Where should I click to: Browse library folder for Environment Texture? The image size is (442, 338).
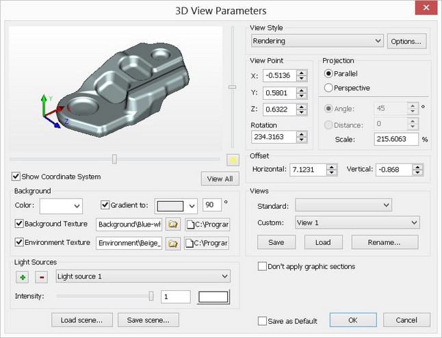173,243
